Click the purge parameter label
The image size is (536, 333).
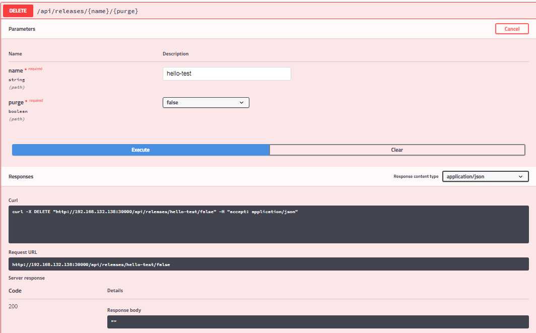click(16, 102)
